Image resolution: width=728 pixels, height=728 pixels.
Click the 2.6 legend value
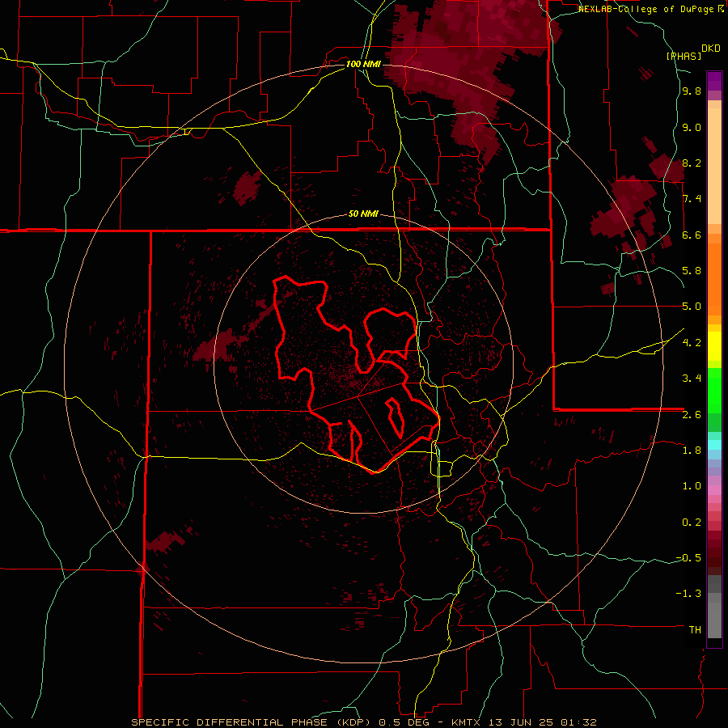pyautogui.click(x=692, y=415)
